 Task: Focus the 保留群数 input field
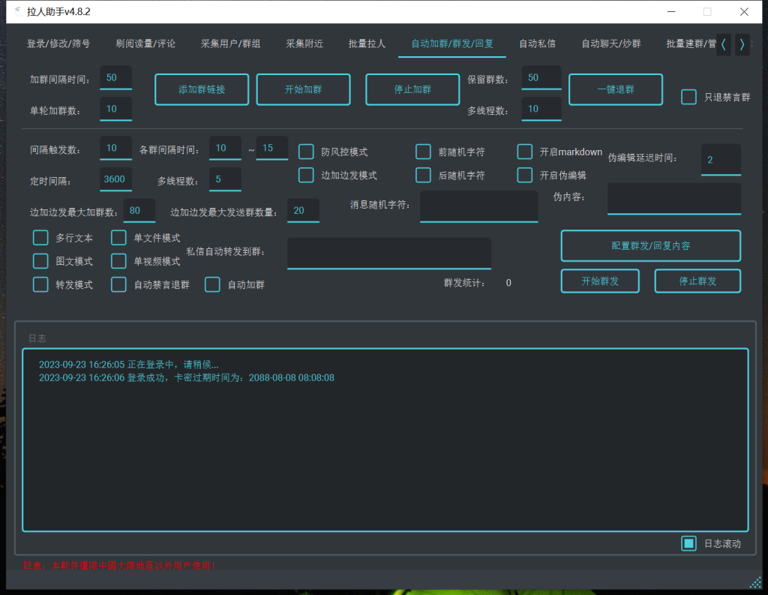541,78
